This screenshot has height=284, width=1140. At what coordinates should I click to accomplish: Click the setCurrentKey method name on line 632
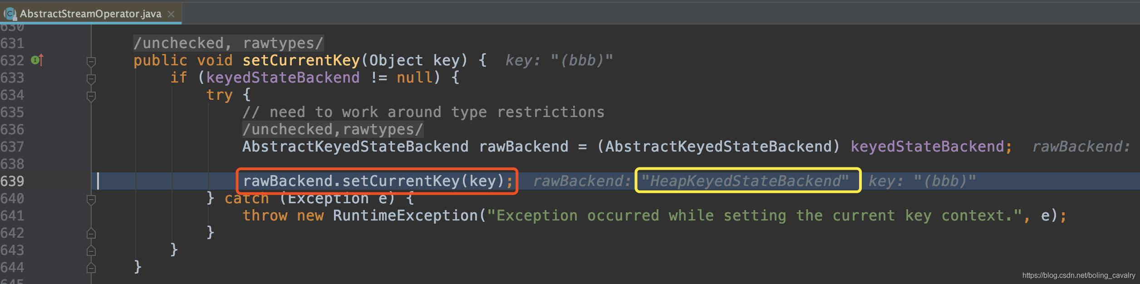click(x=301, y=60)
